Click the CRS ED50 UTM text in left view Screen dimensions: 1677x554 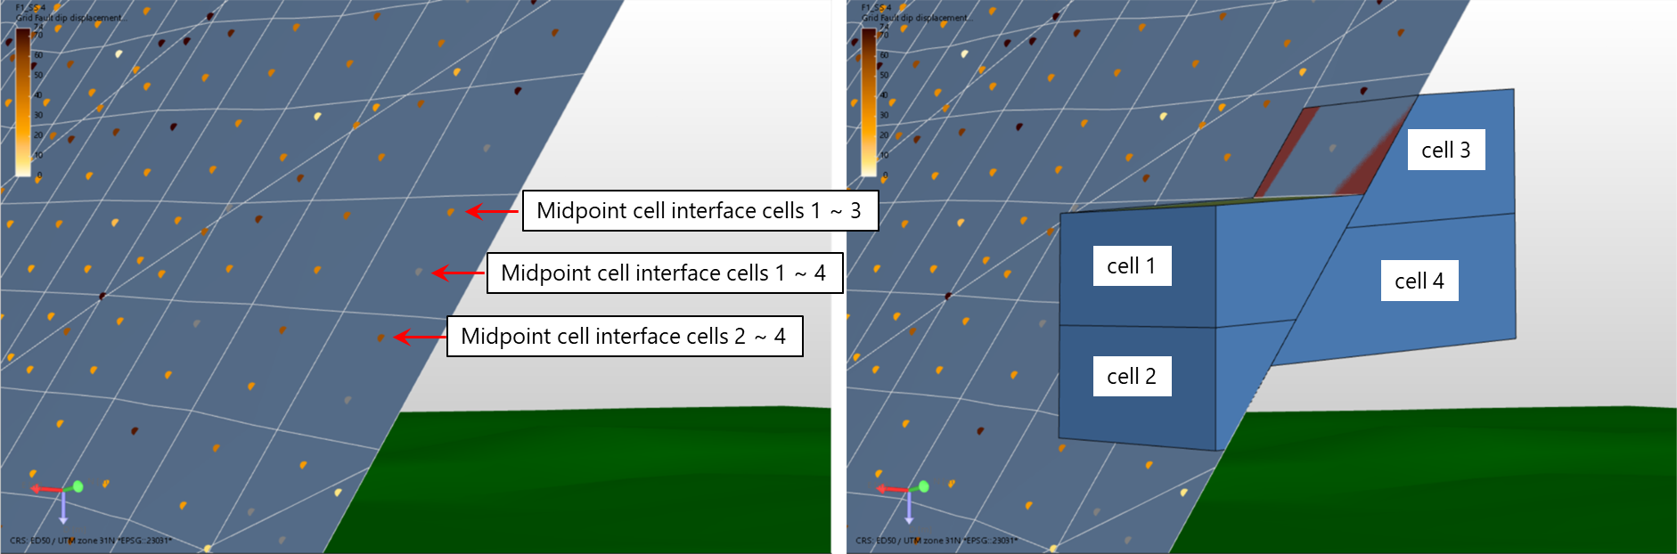(90, 541)
